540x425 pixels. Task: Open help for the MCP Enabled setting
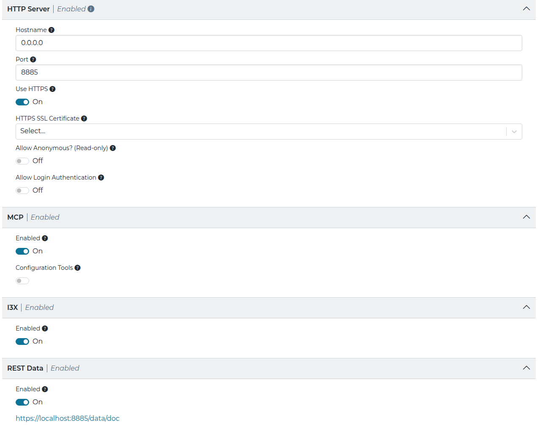(45, 238)
